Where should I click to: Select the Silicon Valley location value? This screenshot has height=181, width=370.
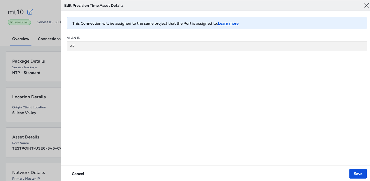click(24, 113)
